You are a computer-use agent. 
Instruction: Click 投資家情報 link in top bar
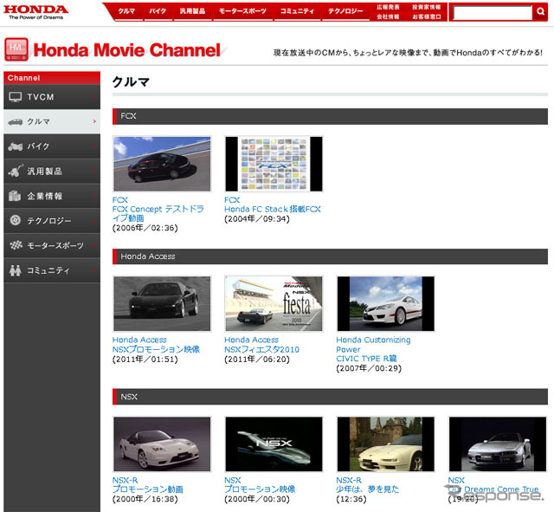426,7
